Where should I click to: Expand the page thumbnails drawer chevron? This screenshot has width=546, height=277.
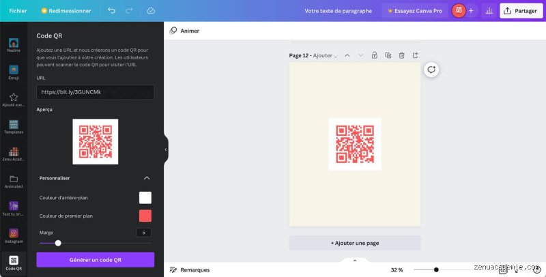(x=355, y=261)
